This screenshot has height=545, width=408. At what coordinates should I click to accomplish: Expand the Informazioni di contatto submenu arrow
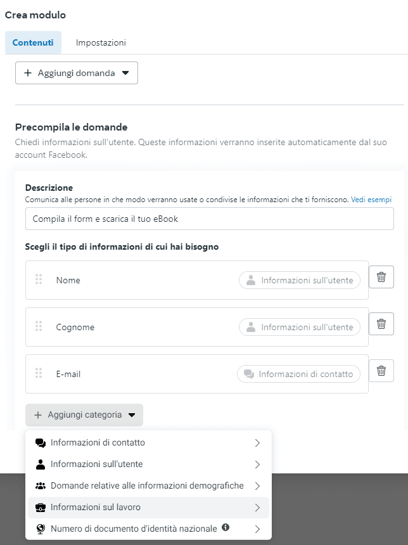click(257, 443)
